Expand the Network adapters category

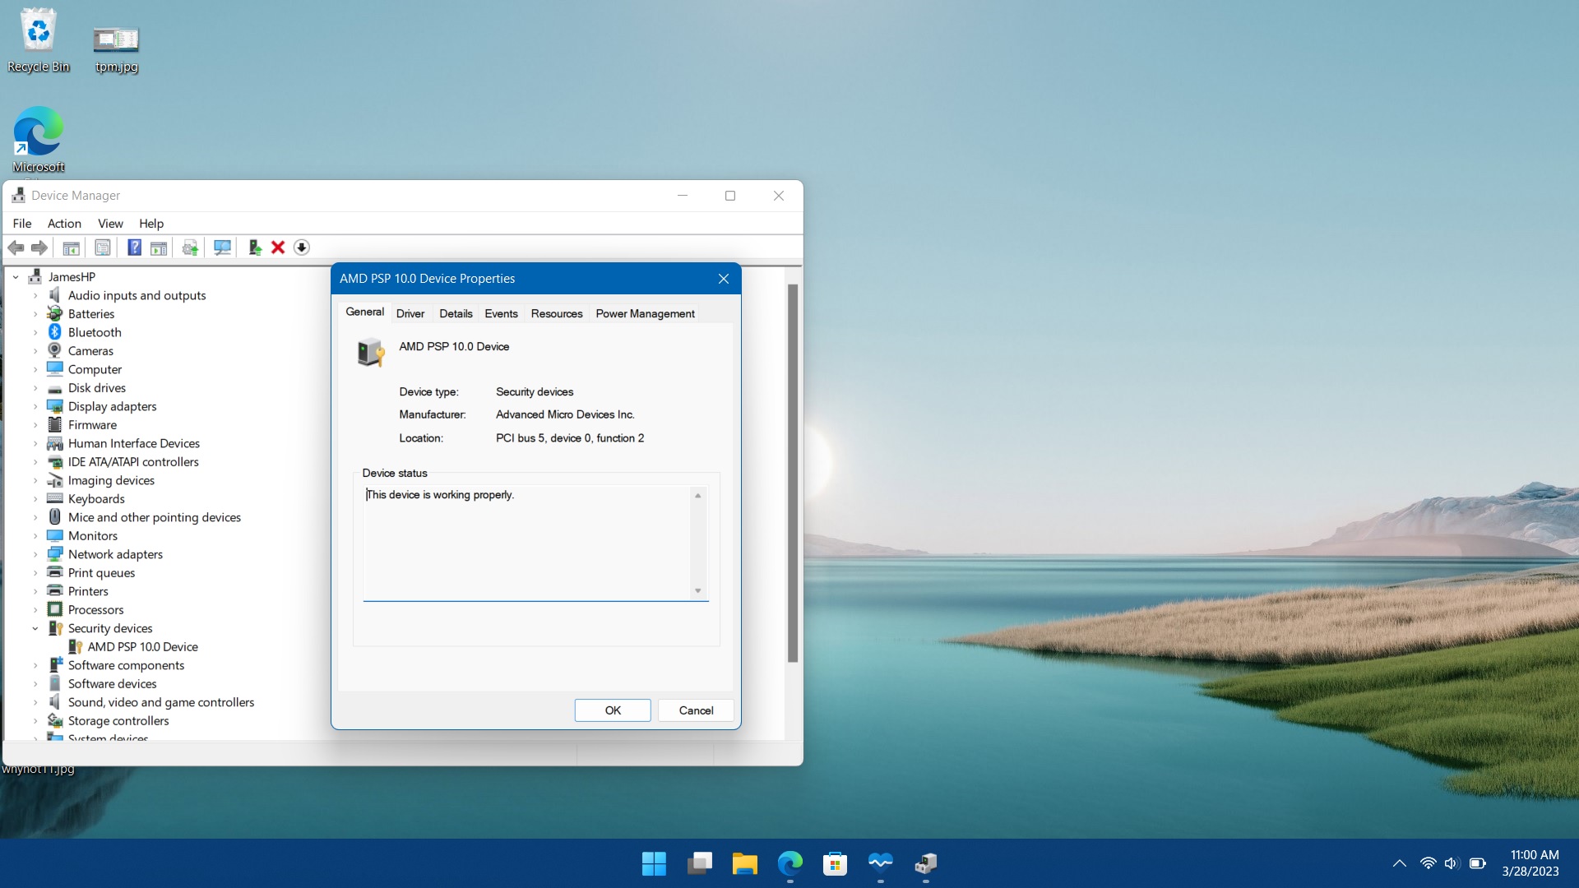pyautogui.click(x=35, y=555)
